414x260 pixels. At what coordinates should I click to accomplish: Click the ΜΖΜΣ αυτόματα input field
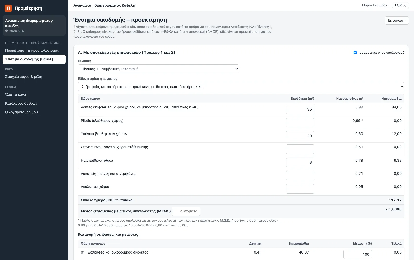[186, 211]
